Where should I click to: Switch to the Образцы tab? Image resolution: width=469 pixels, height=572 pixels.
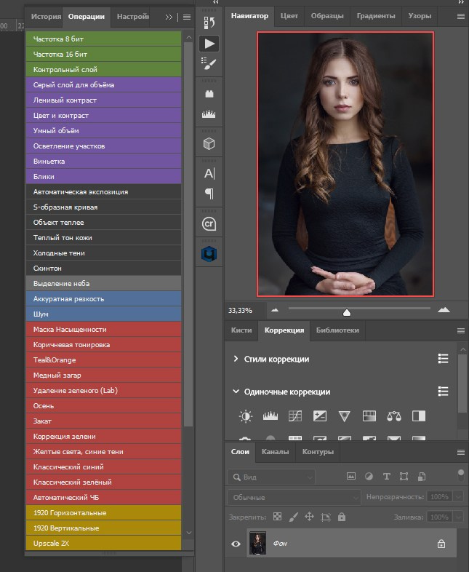click(327, 16)
